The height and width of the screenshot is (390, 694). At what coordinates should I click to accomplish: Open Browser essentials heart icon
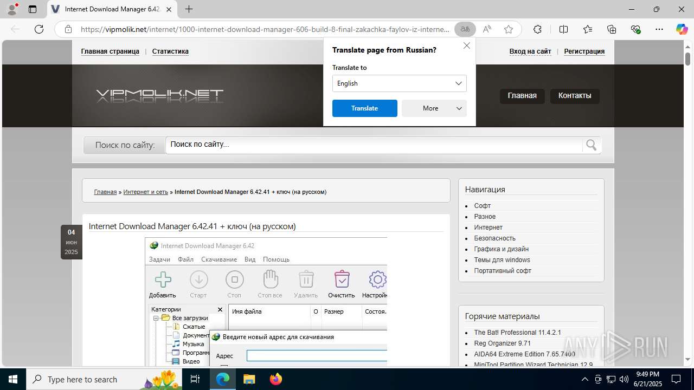click(635, 29)
